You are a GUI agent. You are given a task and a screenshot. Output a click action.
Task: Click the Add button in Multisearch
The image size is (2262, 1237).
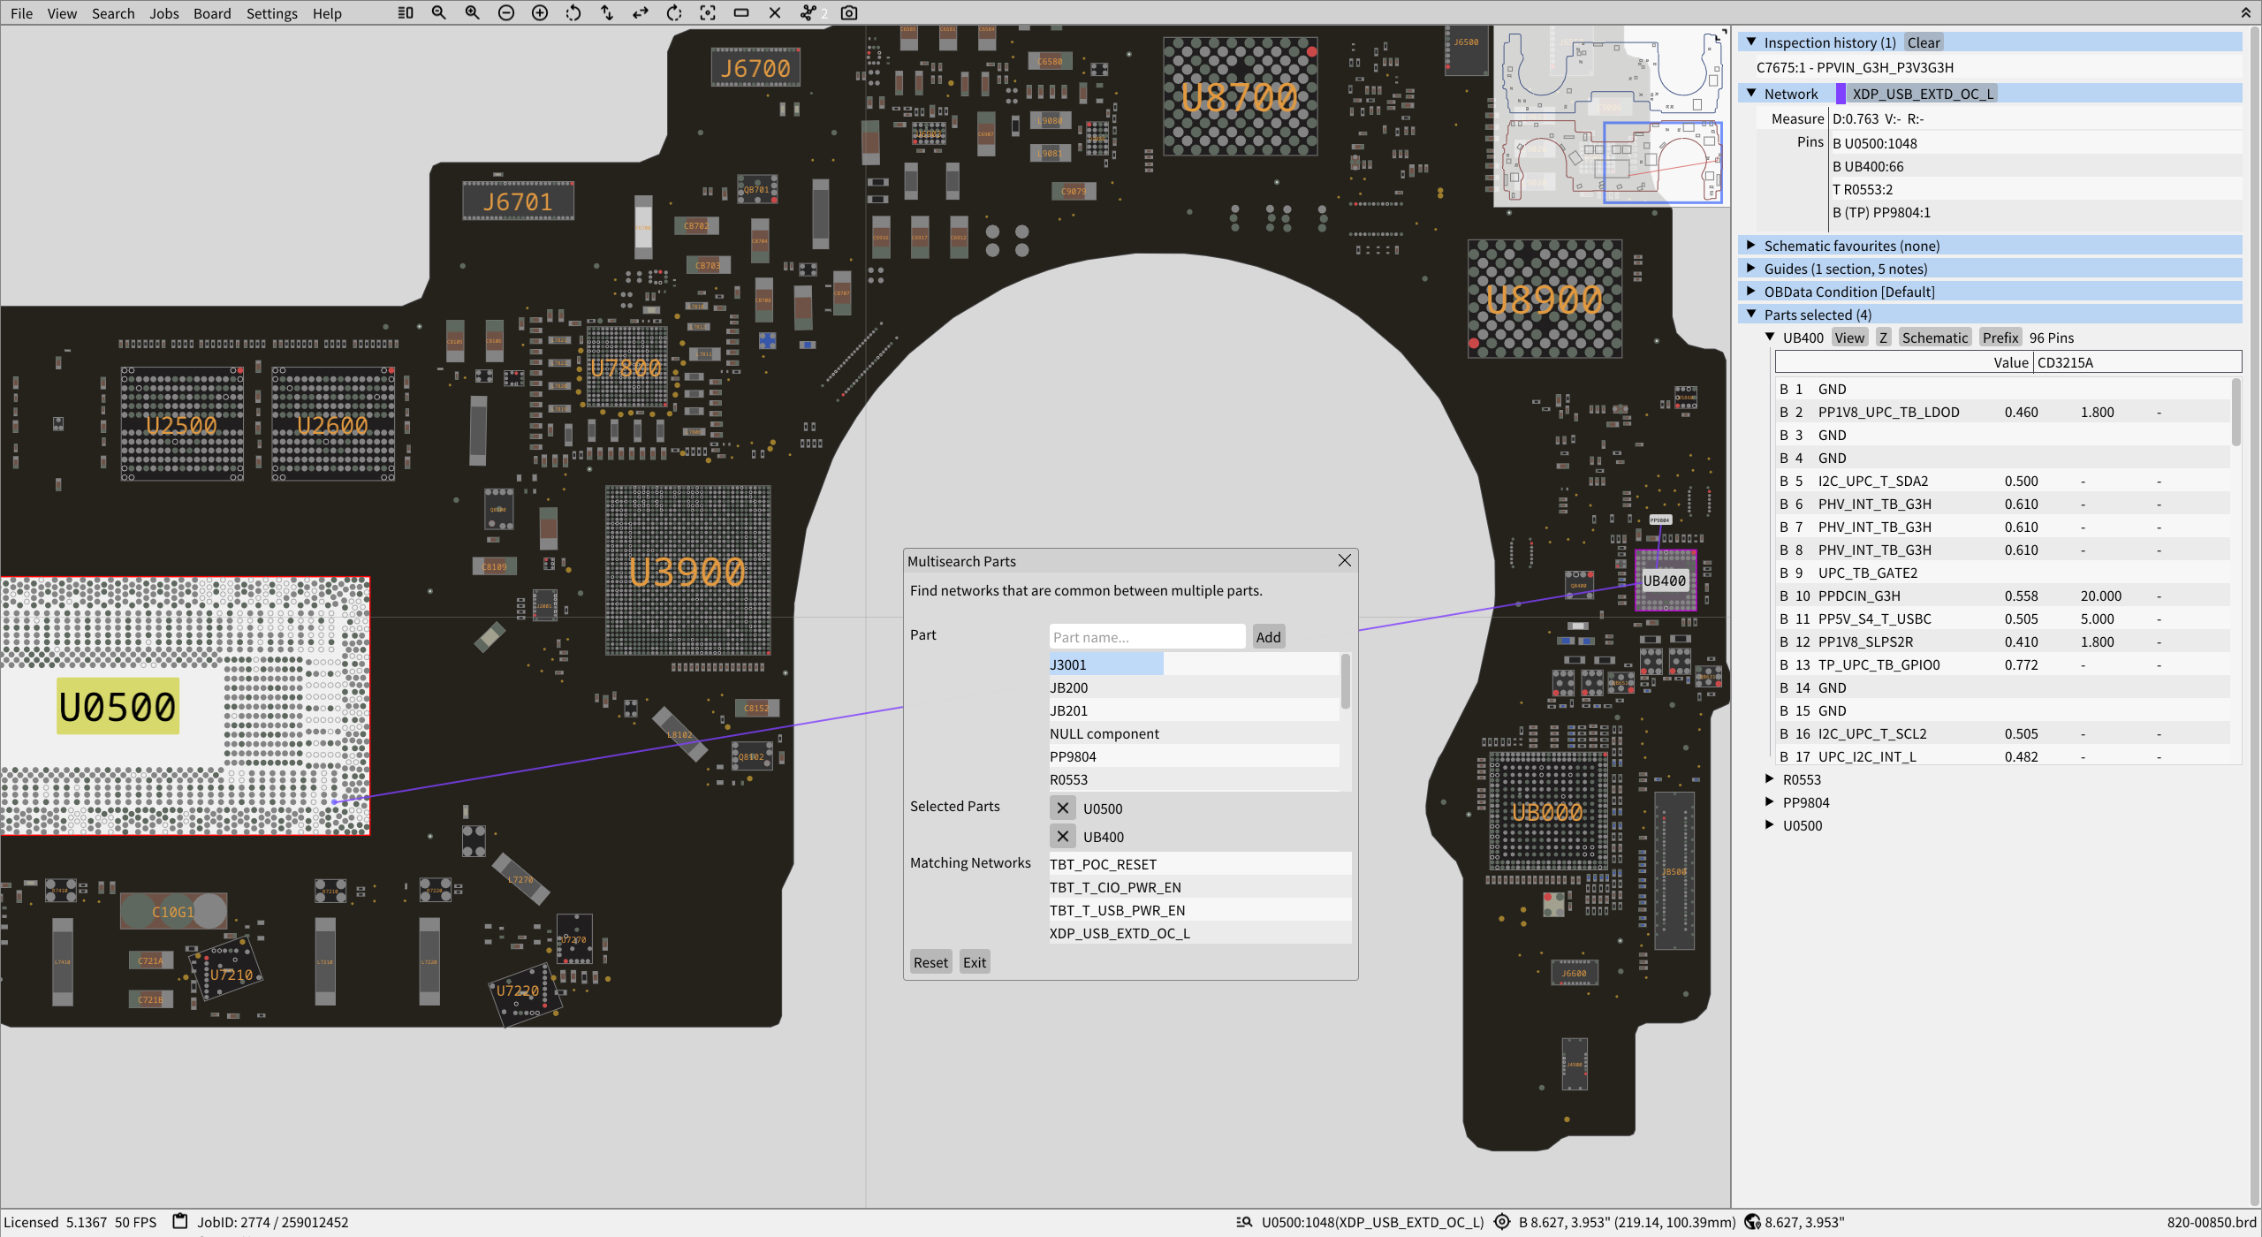tap(1268, 637)
